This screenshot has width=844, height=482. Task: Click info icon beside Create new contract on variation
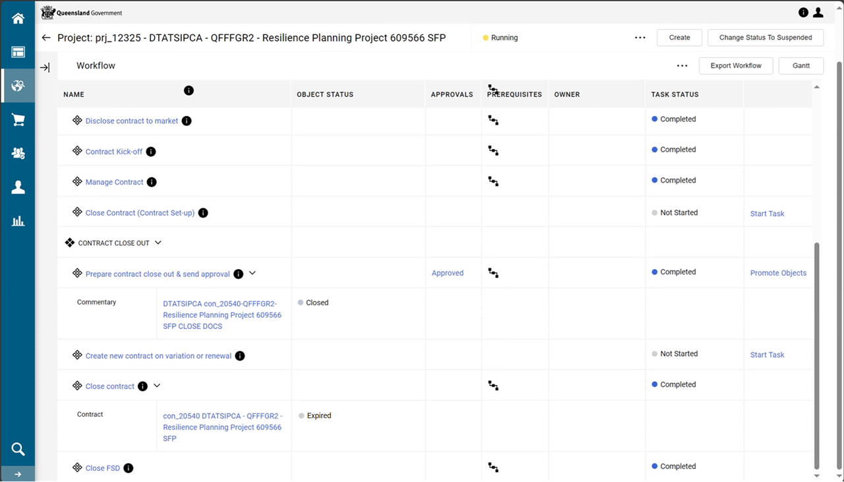240,356
